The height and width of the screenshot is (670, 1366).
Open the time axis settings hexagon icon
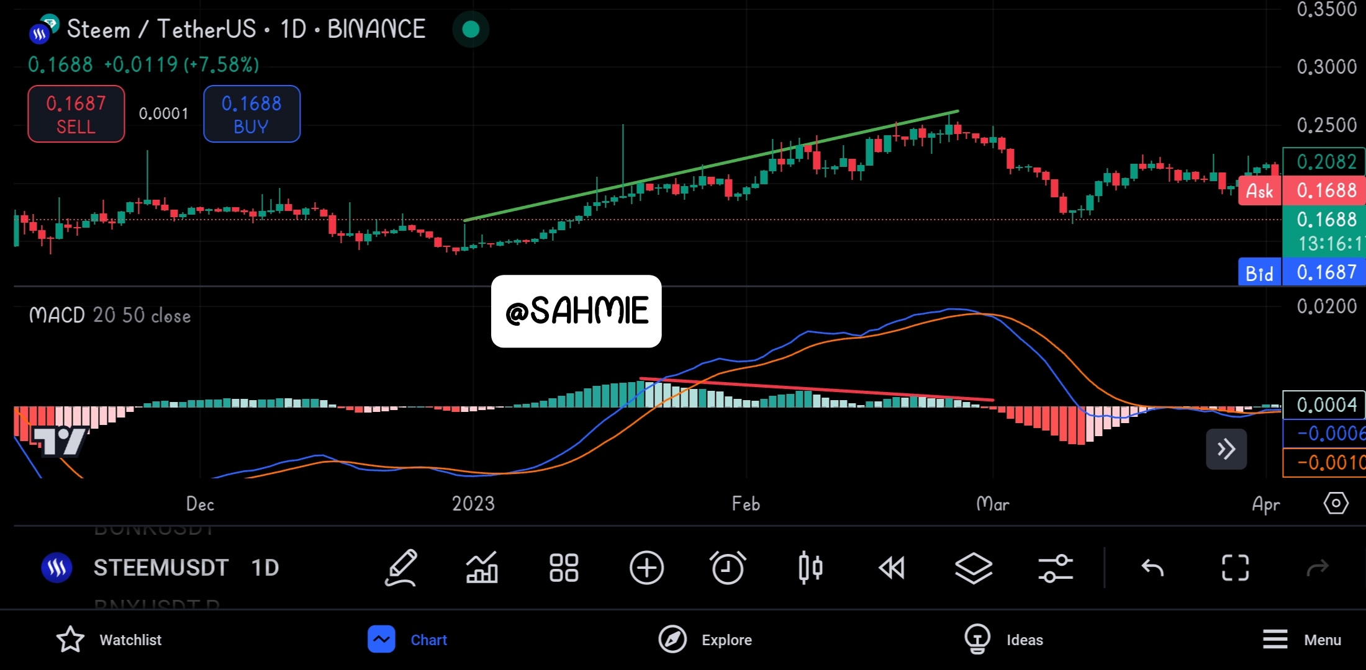(1336, 503)
